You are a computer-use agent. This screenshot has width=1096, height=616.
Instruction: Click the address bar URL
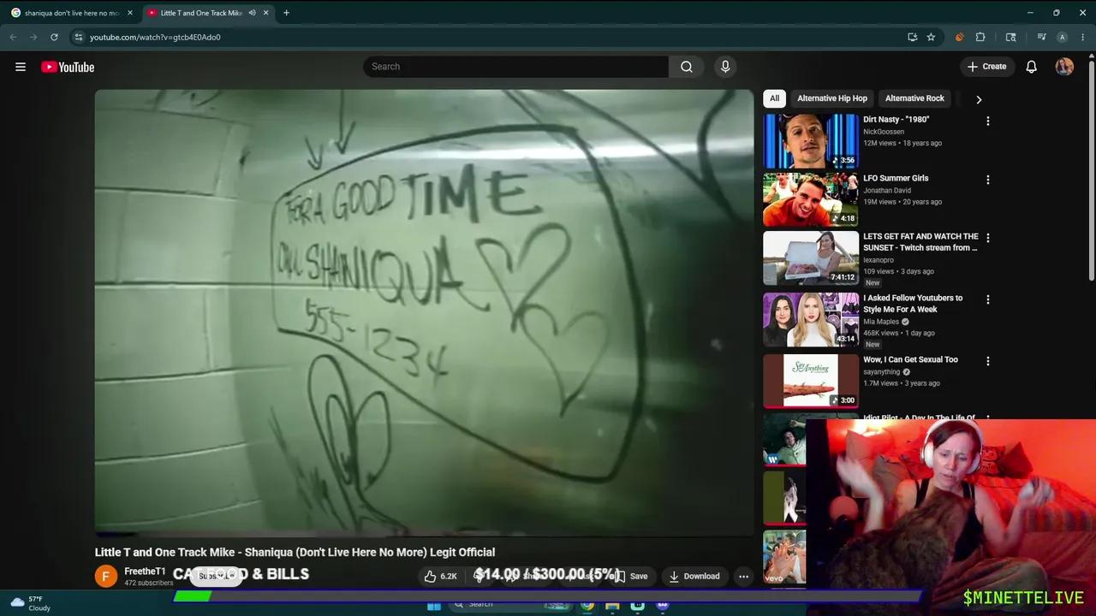point(155,37)
